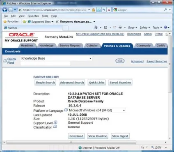Image resolution: width=174 pixels, height=152 pixels.
Task: Click the Add to Favorites Bar icon
Action: tap(24, 21)
